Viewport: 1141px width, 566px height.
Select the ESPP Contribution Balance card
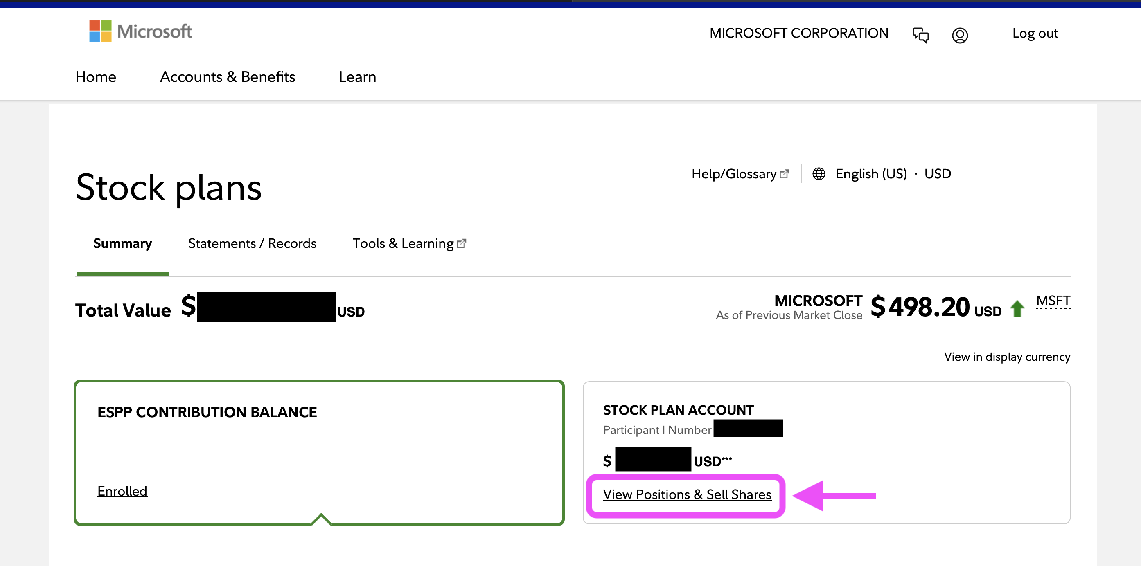coord(319,451)
